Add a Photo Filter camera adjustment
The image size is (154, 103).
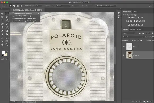tap(137, 21)
